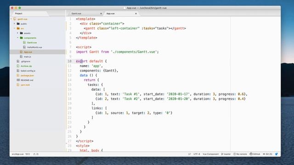
Task: Click the main.js file icon
Action: tap(21, 56)
